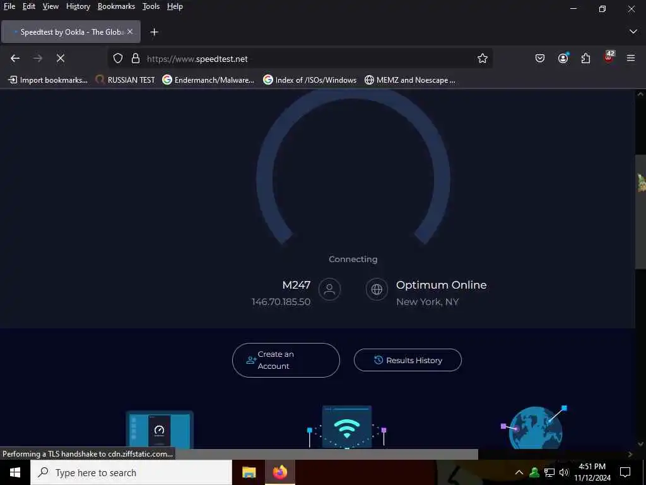
Task: Bookmark this page with the star icon
Action: point(483,59)
